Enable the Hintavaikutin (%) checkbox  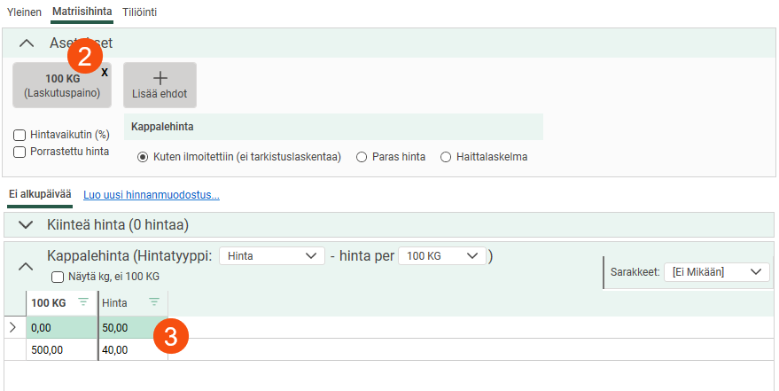tap(19, 135)
